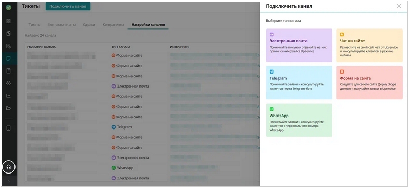This screenshot has width=408, height=187.
Task: Choose the Чат на сайте channel type card
Action: (370, 45)
